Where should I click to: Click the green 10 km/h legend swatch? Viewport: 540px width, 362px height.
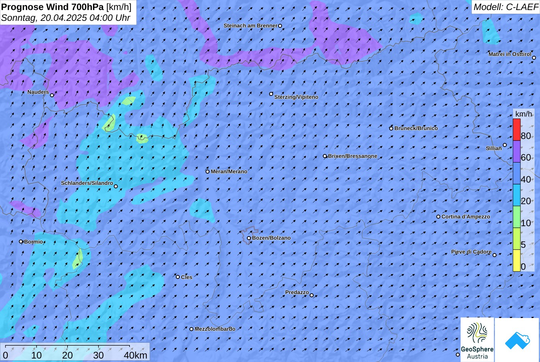click(516, 217)
